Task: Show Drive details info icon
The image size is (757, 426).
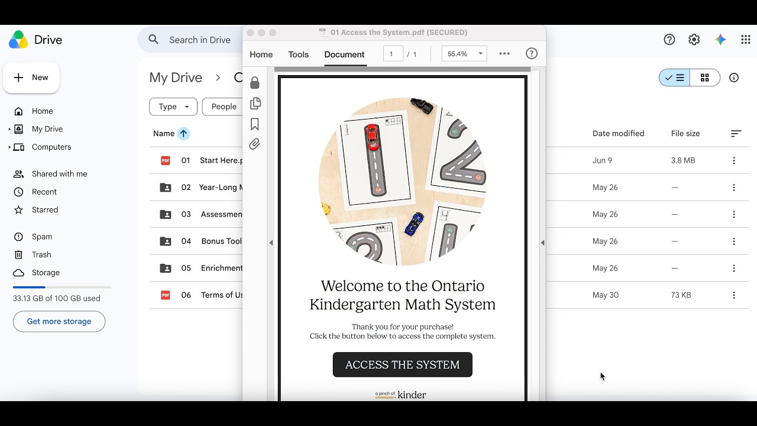Action: 734,78
